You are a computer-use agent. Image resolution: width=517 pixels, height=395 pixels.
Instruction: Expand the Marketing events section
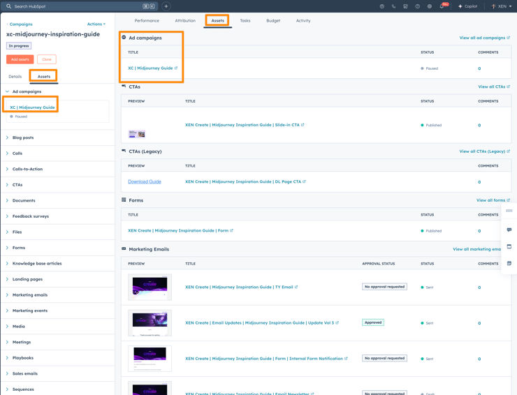coord(30,311)
